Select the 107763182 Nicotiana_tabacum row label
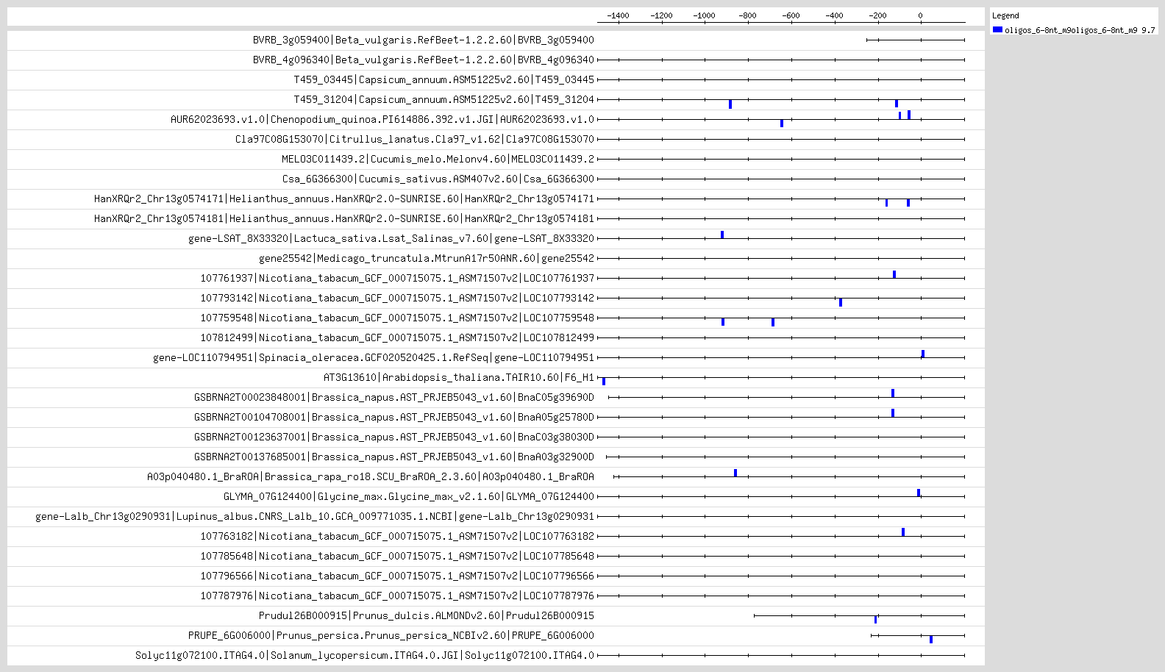This screenshot has width=1165, height=672. (397, 536)
